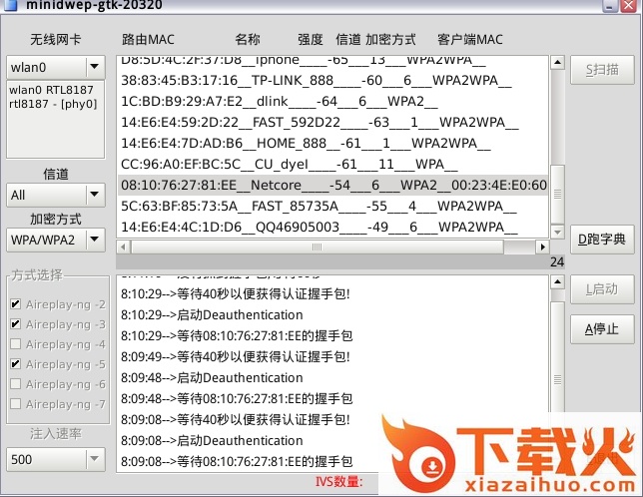Minimize the minidwep-gtk window
The image size is (643, 497).
[610, 5]
